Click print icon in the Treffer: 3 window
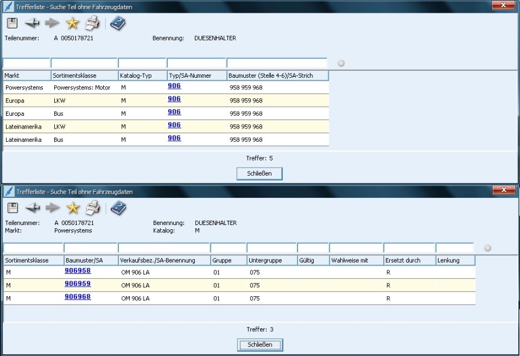The width and height of the screenshot is (520, 356). coord(92,208)
